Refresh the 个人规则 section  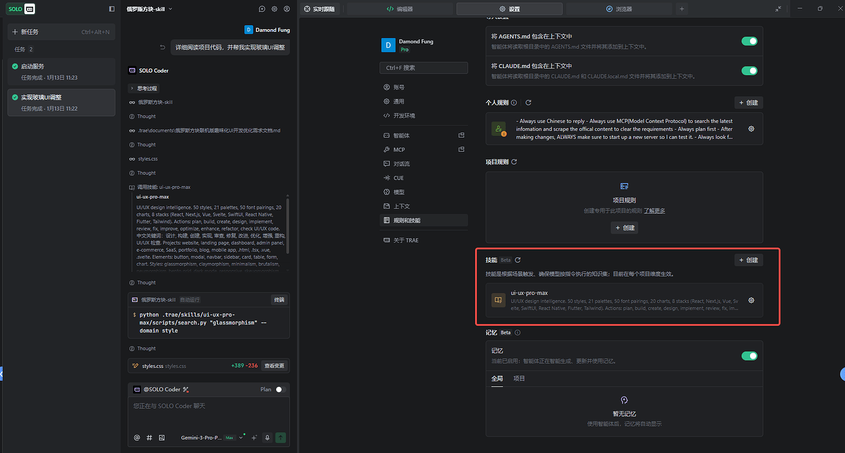pos(528,103)
